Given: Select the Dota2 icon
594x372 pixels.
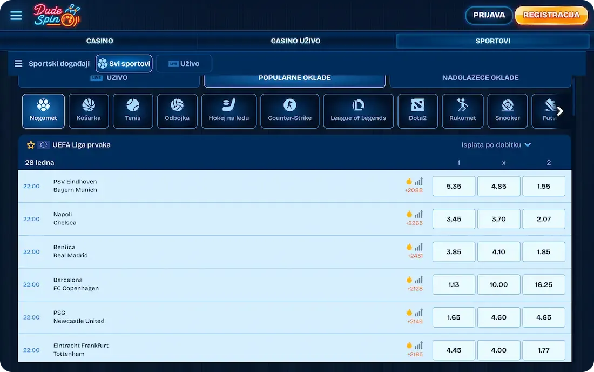Looking at the screenshot, I should pos(418,111).
